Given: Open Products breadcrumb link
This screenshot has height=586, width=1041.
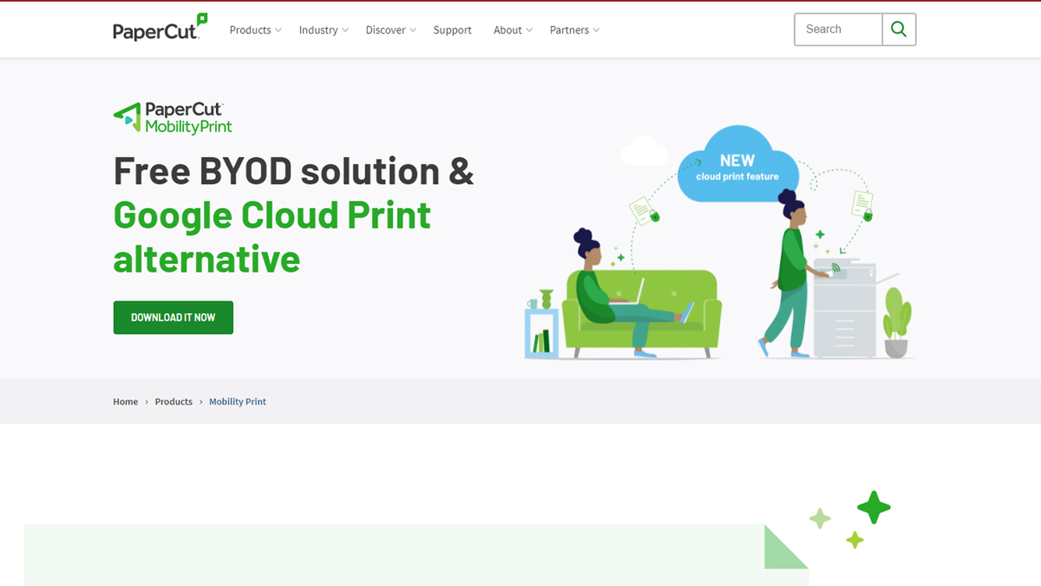Looking at the screenshot, I should [173, 402].
